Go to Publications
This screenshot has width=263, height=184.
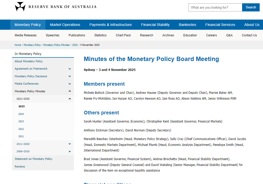[77, 35]
